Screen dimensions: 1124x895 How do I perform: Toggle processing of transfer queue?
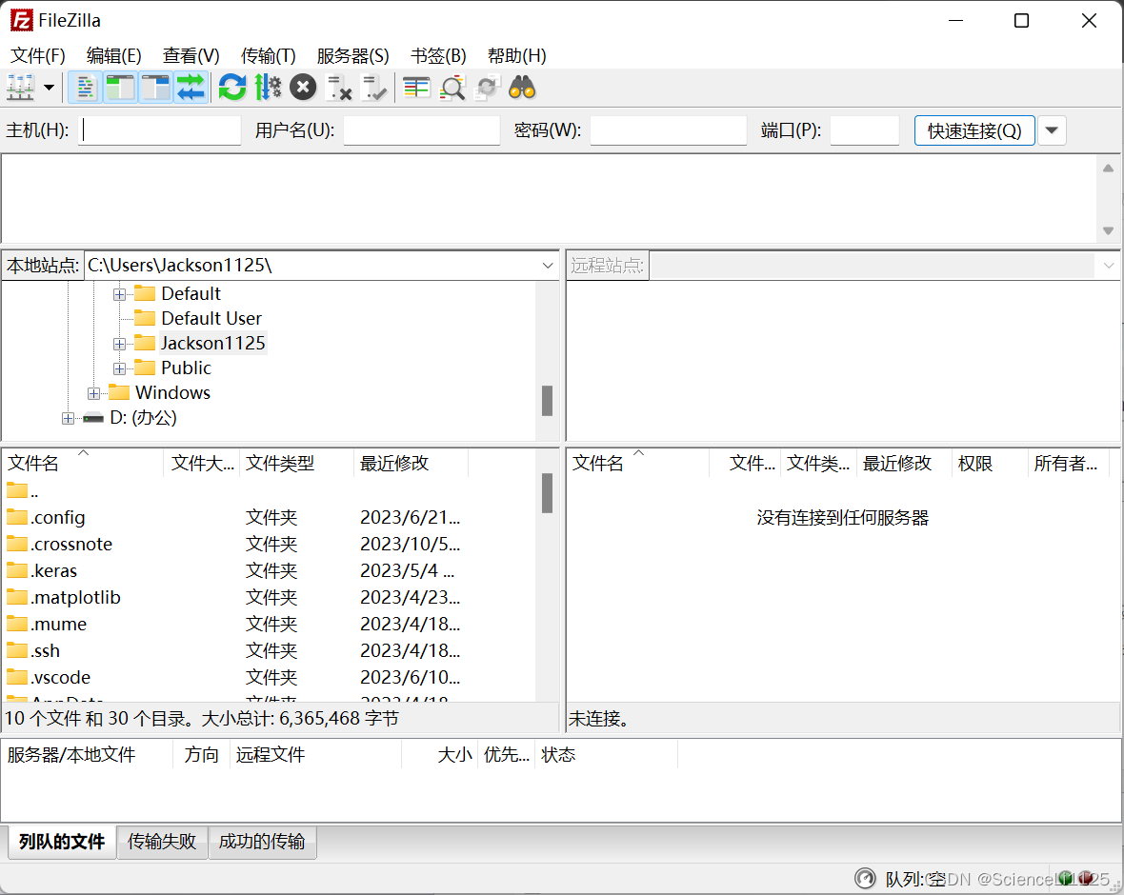click(x=268, y=89)
